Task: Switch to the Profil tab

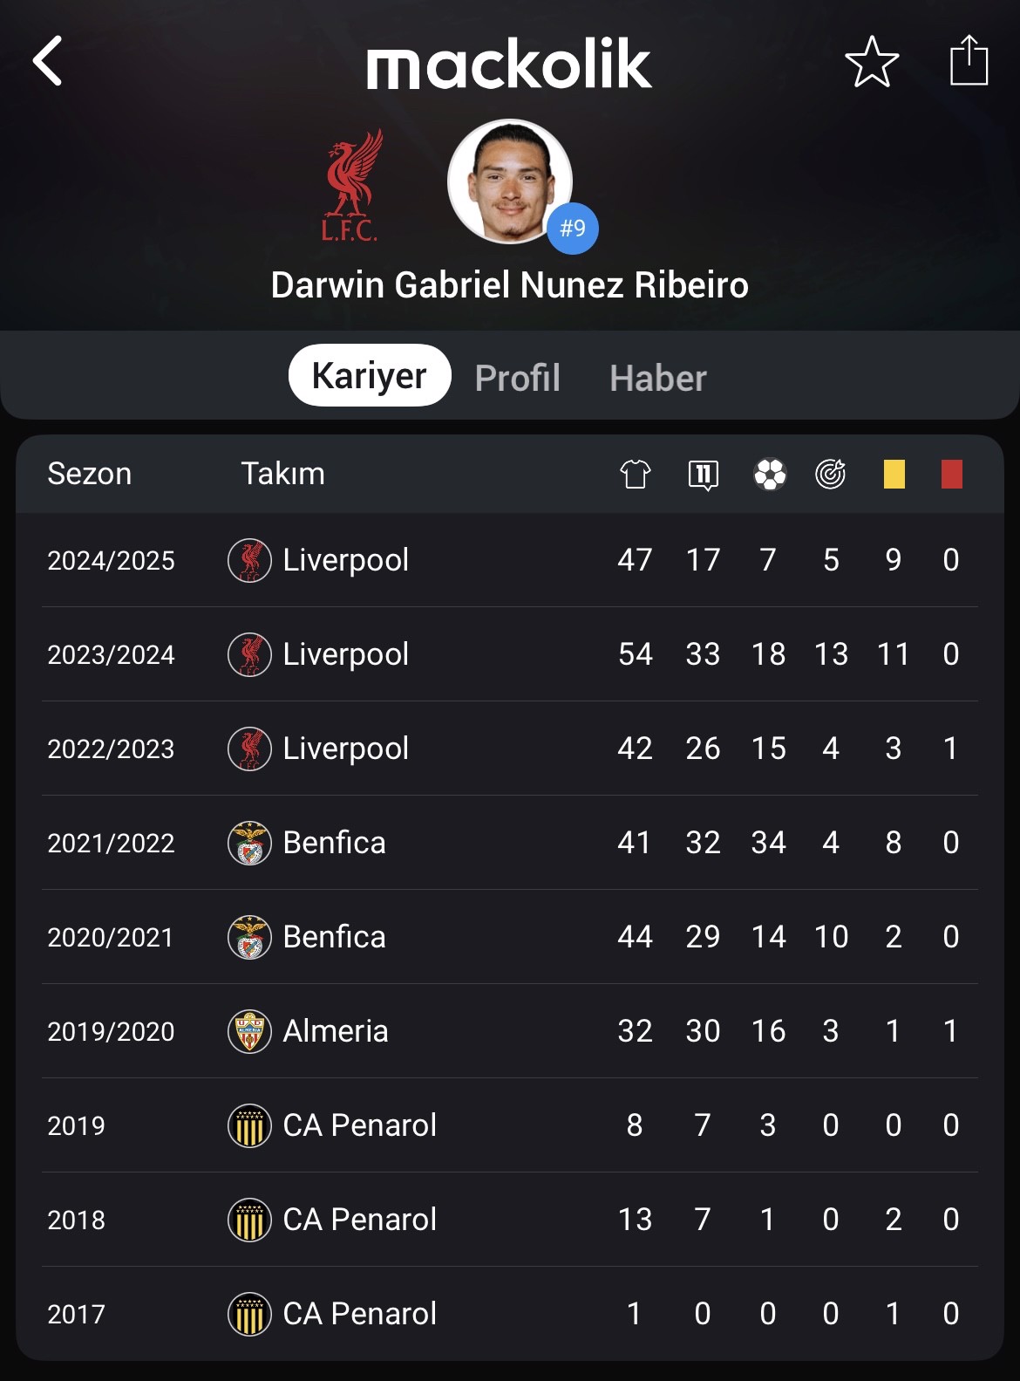Action: click(518, 378)
